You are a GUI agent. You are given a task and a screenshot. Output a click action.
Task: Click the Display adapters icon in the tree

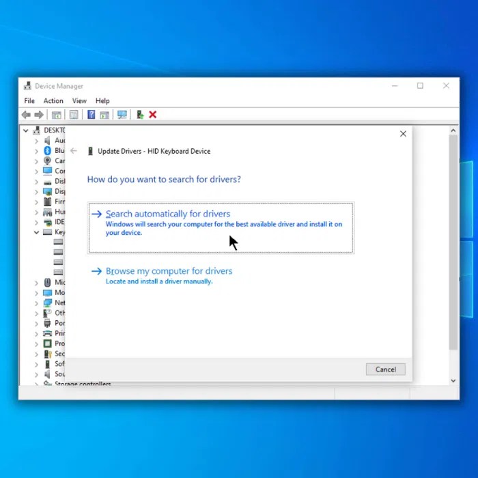(x=47, y=191)
